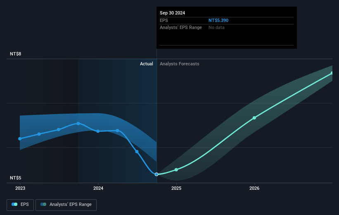339x215 pixels.
Task: Click the NT$5 y-axis label
Action: pos(16,178)
